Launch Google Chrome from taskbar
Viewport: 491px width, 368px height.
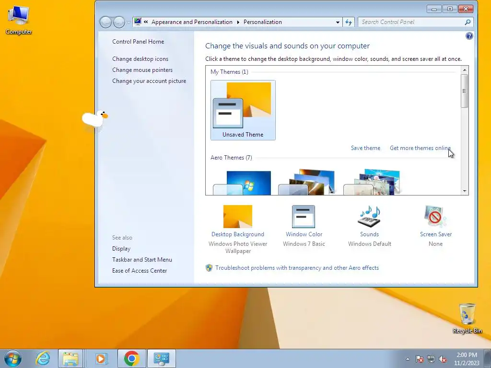tap(131, 358)
